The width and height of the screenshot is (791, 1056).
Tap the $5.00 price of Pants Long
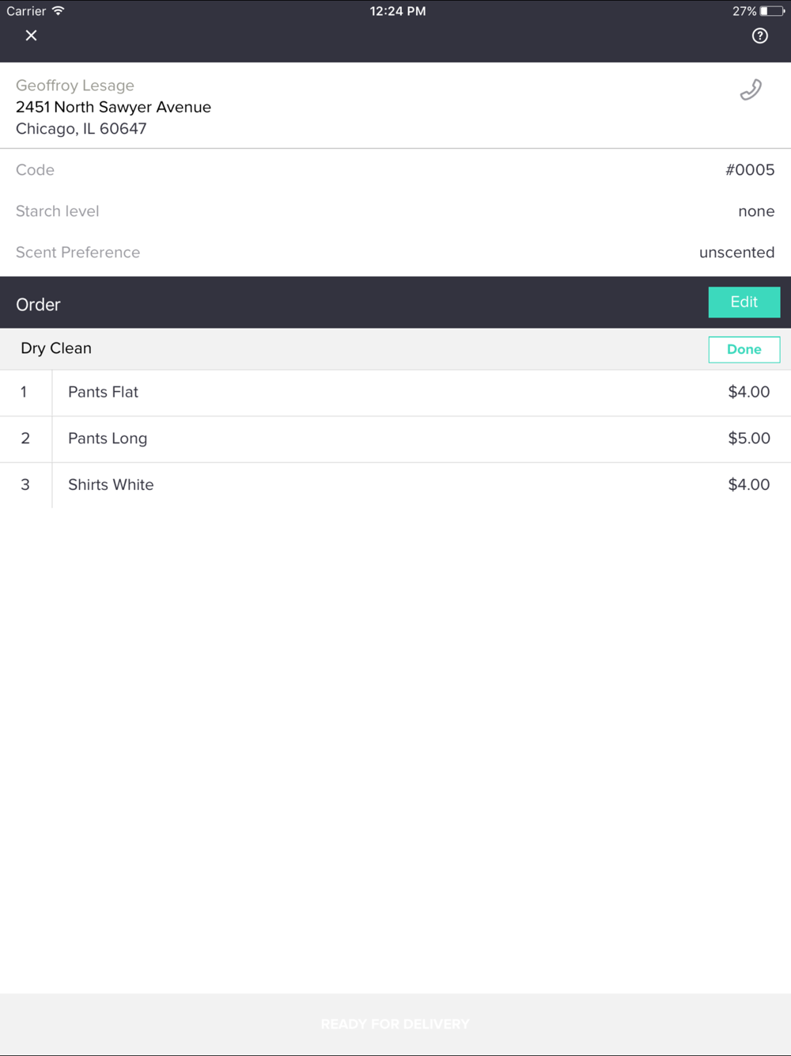click(748, 439)
